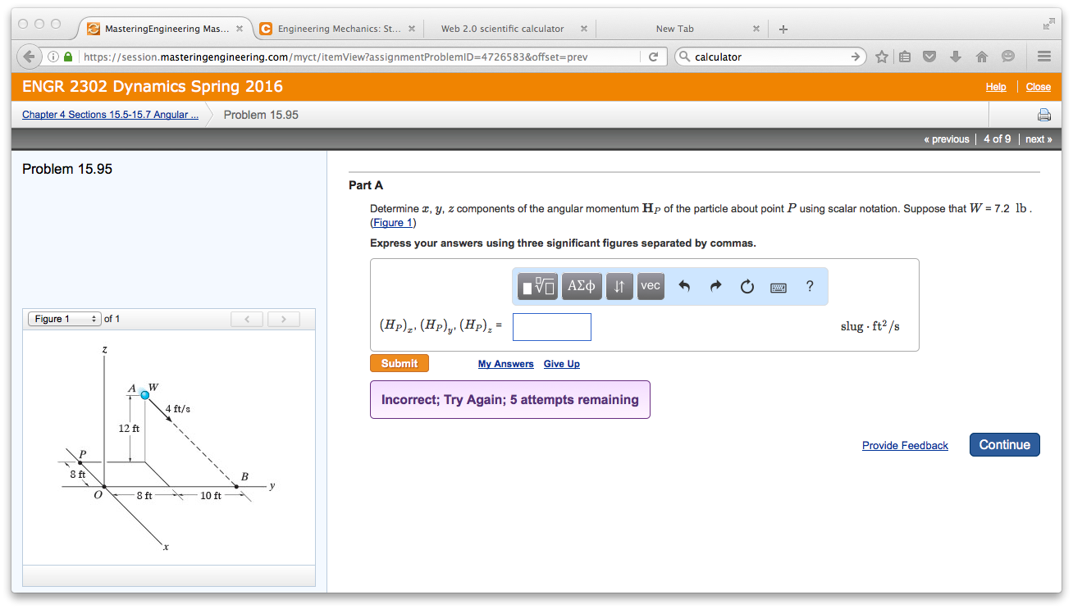Image resolution: width=1073 pixels, height=609 pixels.
Task: Select the vec vector notation button
Action: click(x=650, y=286)
